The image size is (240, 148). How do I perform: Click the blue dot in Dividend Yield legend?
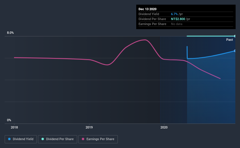click(x=10, y=139)
